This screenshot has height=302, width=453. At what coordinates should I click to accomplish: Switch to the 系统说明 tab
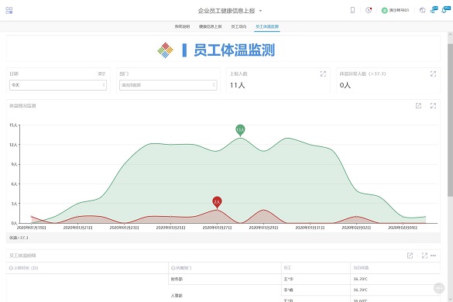(182, 26)
